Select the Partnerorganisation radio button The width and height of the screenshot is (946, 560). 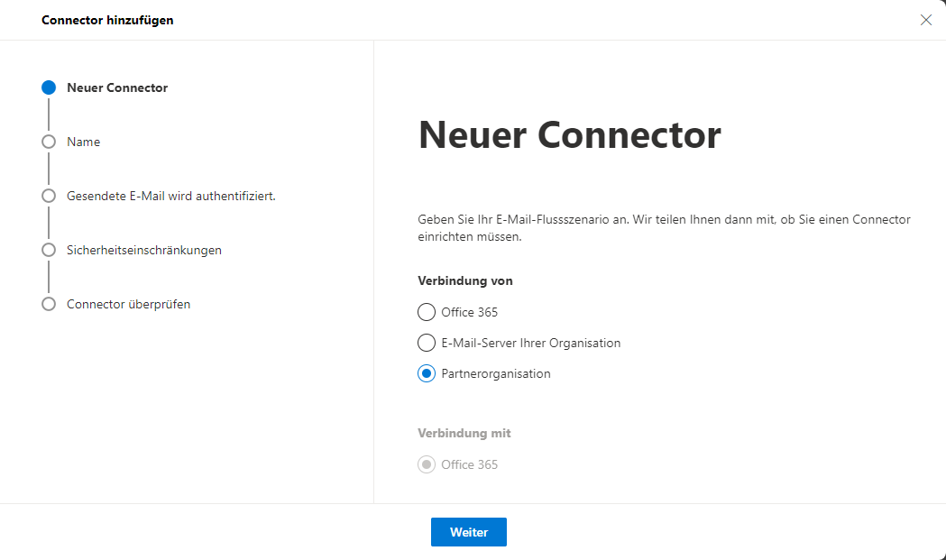(x=427, y=373)
